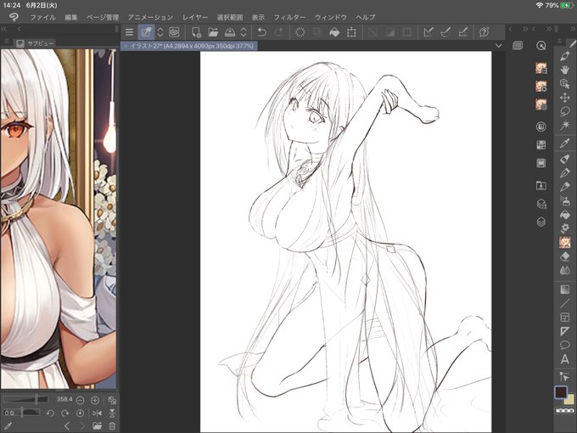Open Sub View palette menu icon
Screen dimensions: 577x433
6,42
